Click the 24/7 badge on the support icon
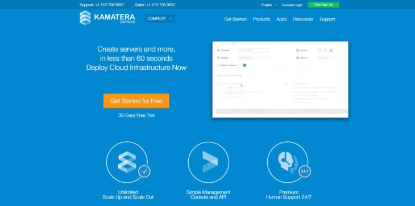 pos(305,171)
